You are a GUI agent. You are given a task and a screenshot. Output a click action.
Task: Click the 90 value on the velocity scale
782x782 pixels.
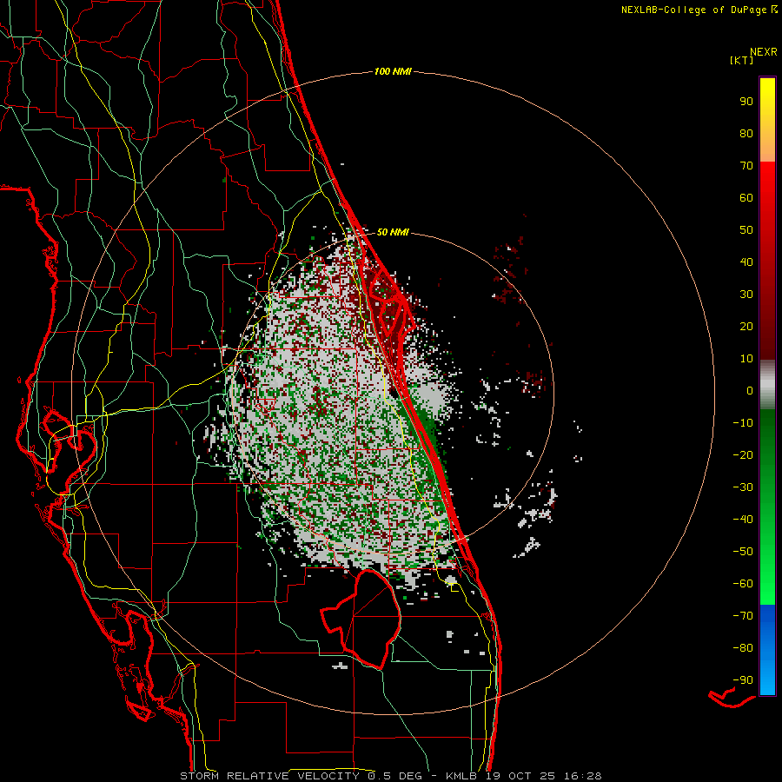[x=746, y=102]
